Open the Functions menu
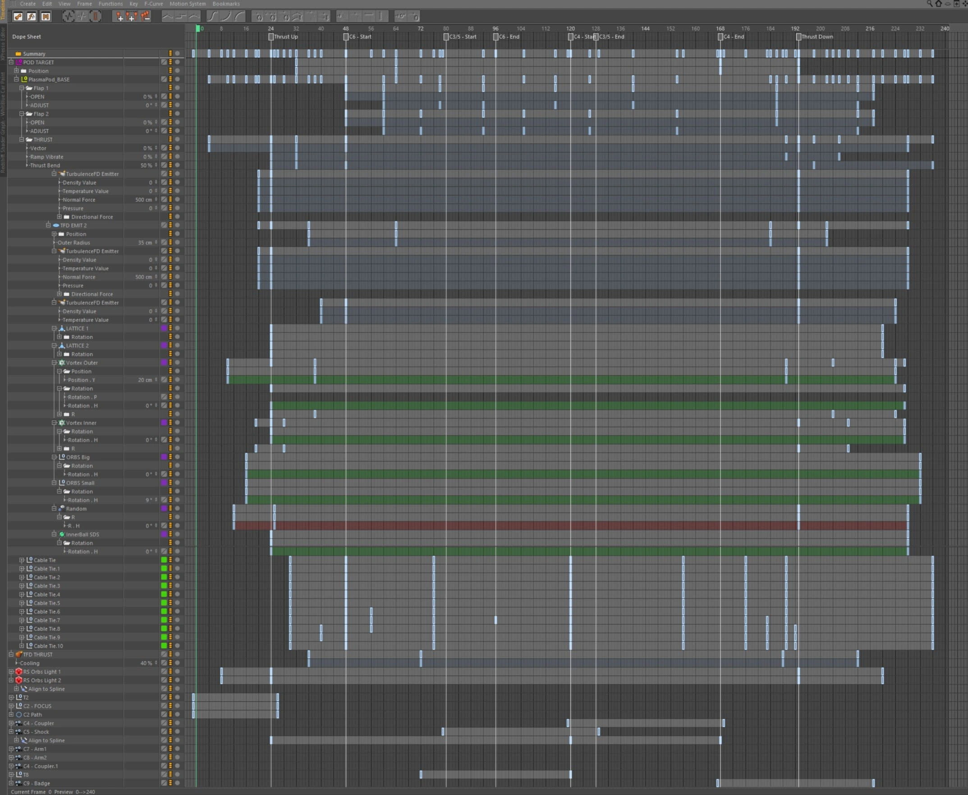This screenshot has height=795, width=968. 110,4
